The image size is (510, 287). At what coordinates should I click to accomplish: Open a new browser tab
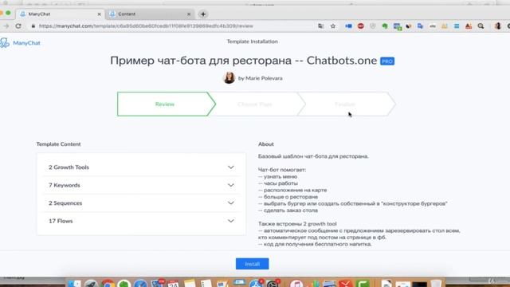pos(203,14)
